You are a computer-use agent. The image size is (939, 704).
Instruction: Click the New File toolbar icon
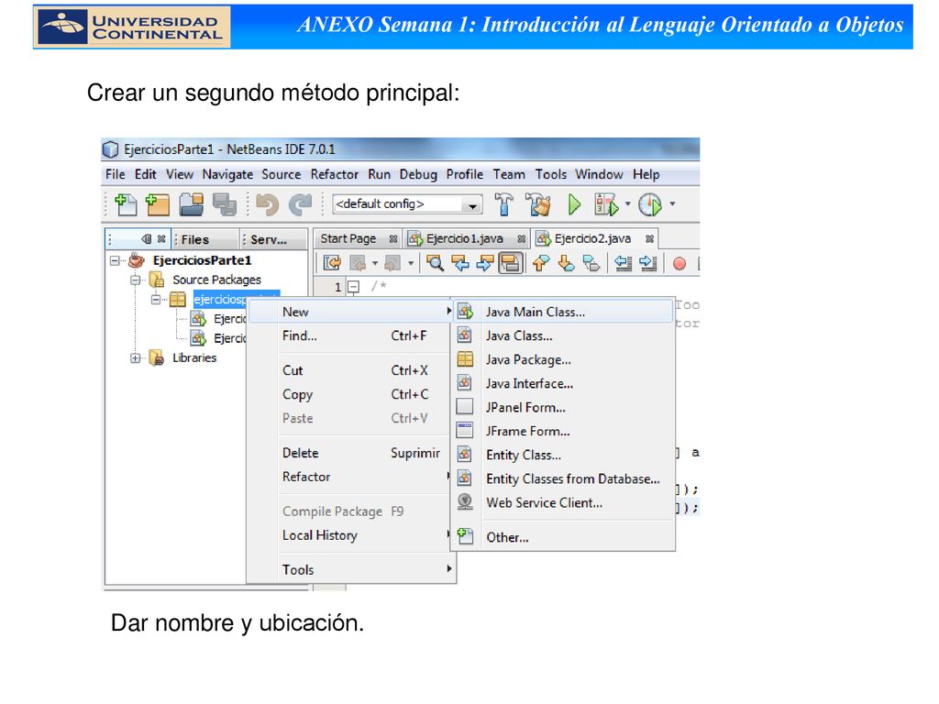coord(125,204)
